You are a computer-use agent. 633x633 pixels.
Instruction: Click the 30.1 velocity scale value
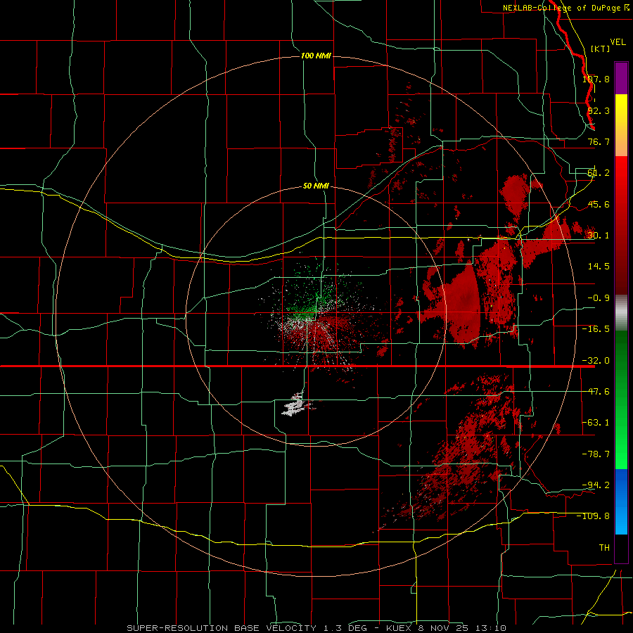pos(599,236)
